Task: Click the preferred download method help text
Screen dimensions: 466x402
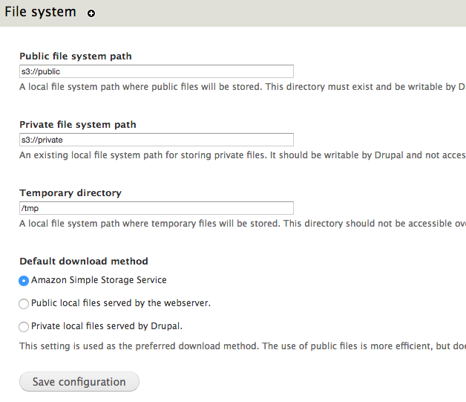Action: pos(237,346)
